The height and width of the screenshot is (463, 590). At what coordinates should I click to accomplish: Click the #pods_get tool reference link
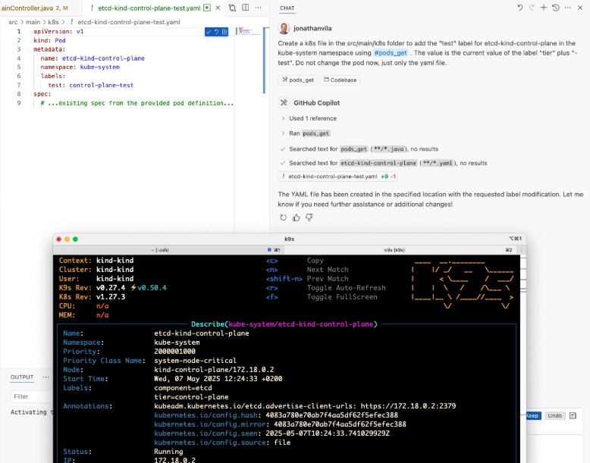click(x=391, y=53)
